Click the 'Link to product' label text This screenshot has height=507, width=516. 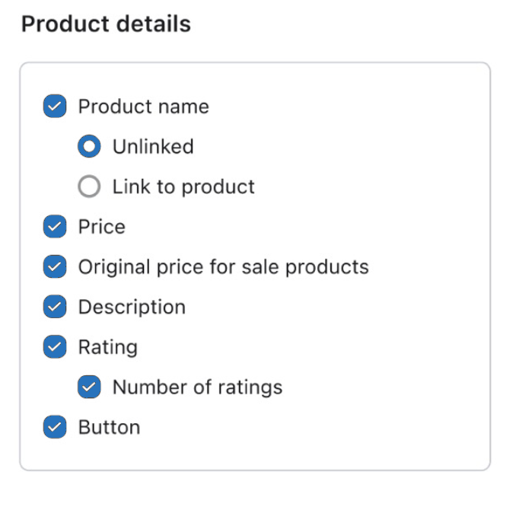183,187
